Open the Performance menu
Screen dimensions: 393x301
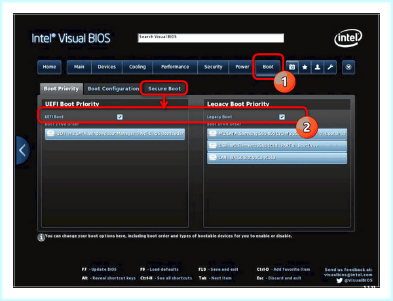click(175, 67)
